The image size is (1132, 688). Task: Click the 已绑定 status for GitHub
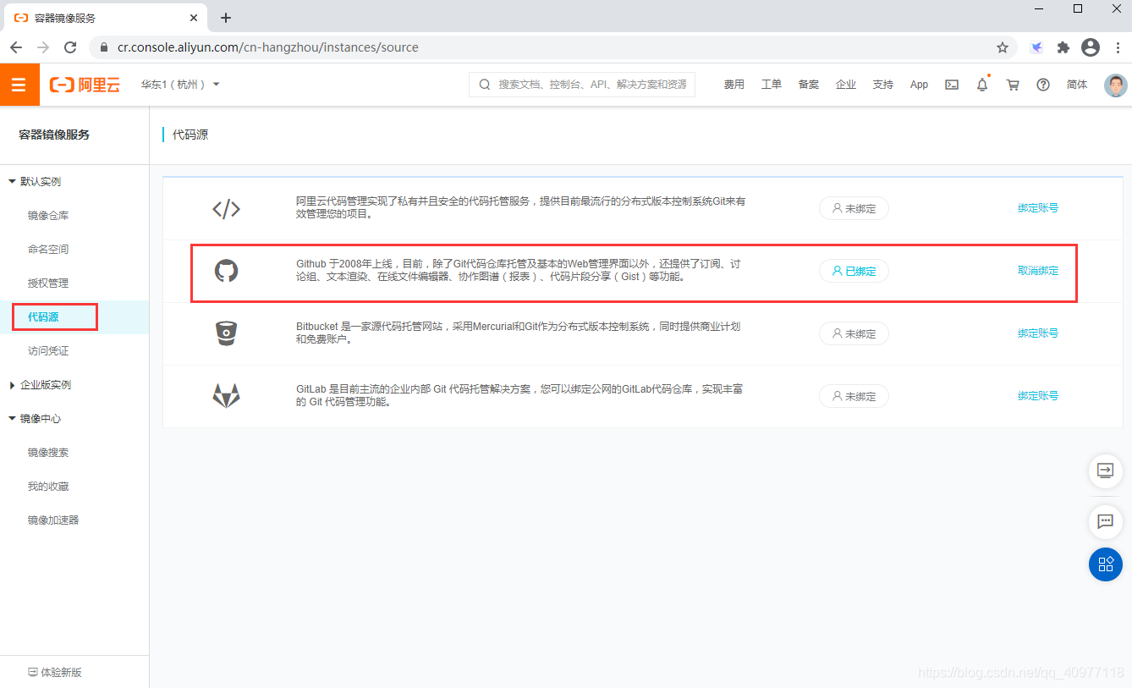tap(854, 271)
